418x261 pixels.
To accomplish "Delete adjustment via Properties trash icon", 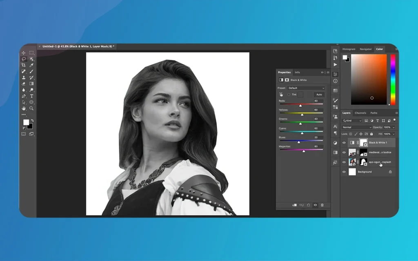I will [322, 205].
